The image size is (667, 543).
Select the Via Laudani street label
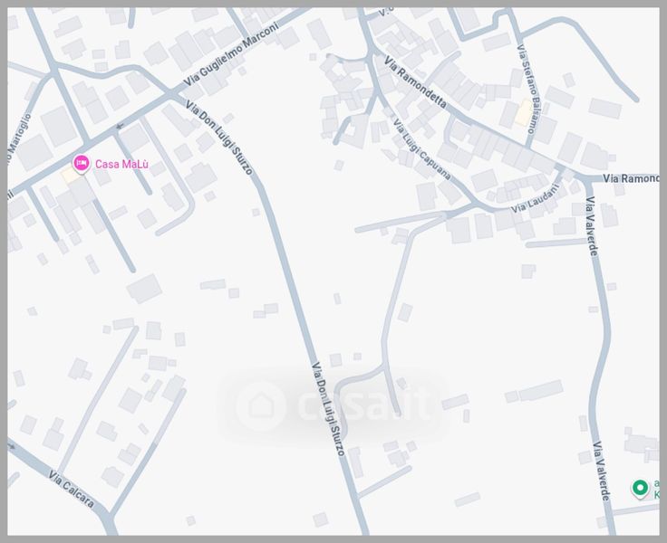pyautogui.click(x=535, y=200)
